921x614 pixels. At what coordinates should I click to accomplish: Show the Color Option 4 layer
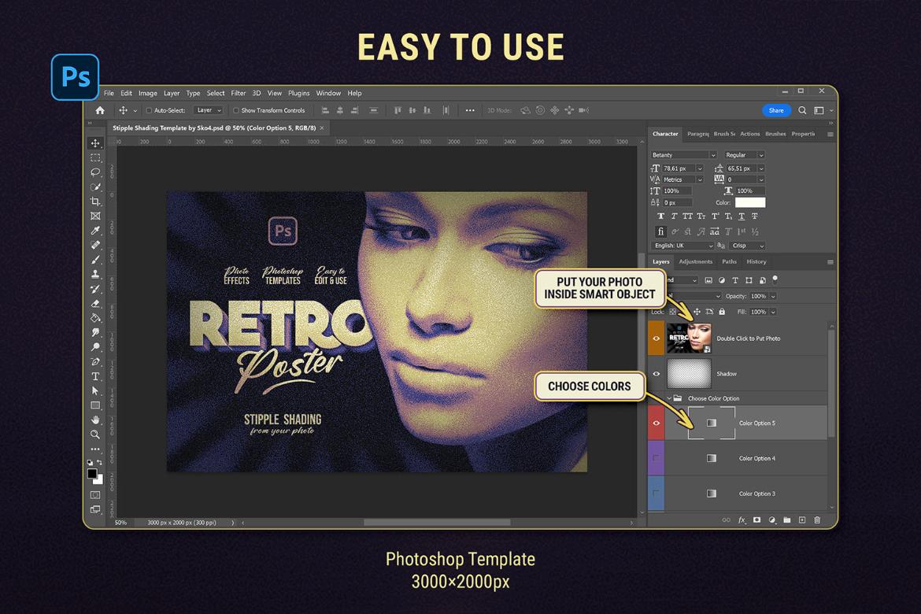click(656, 458)
